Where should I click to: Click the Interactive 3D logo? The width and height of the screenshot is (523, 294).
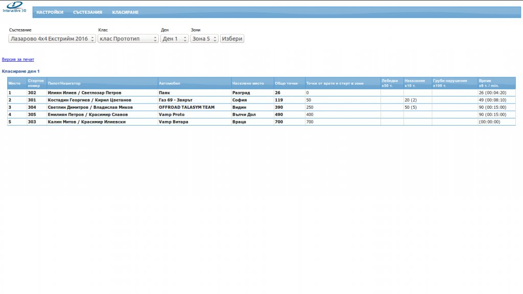tap(14, 7)
